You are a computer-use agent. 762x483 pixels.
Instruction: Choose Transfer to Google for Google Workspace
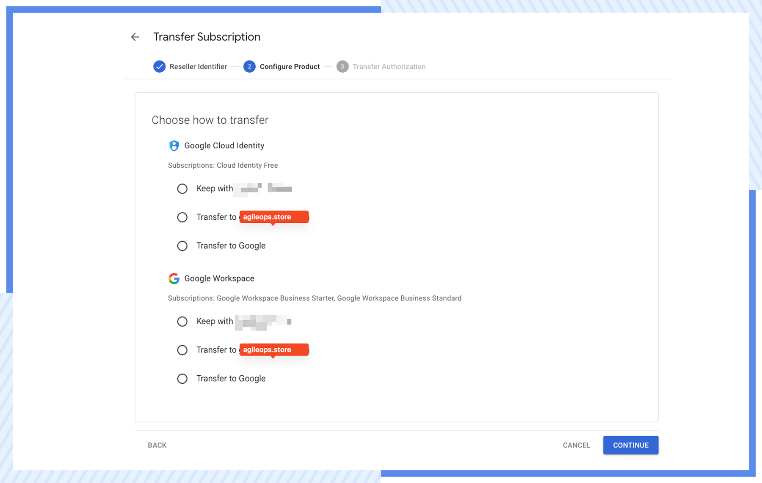tap(182, 379)
